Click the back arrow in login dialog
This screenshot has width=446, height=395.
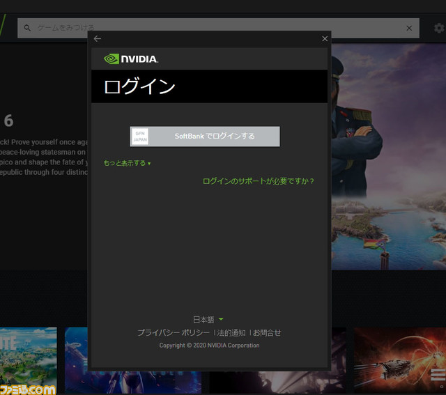pos(98,39)
